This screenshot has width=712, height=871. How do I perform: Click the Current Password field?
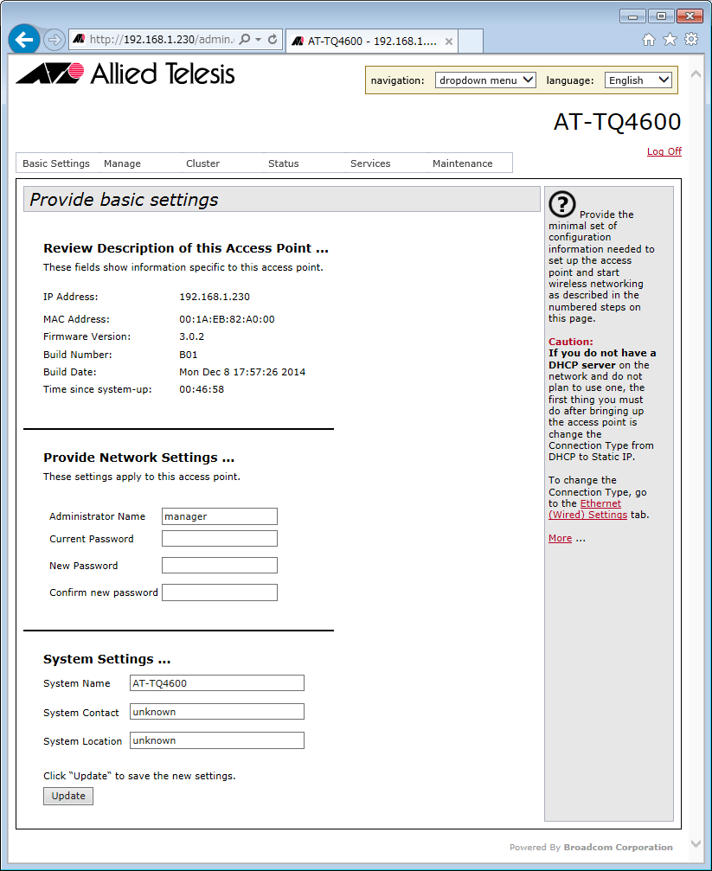[220, 538]
